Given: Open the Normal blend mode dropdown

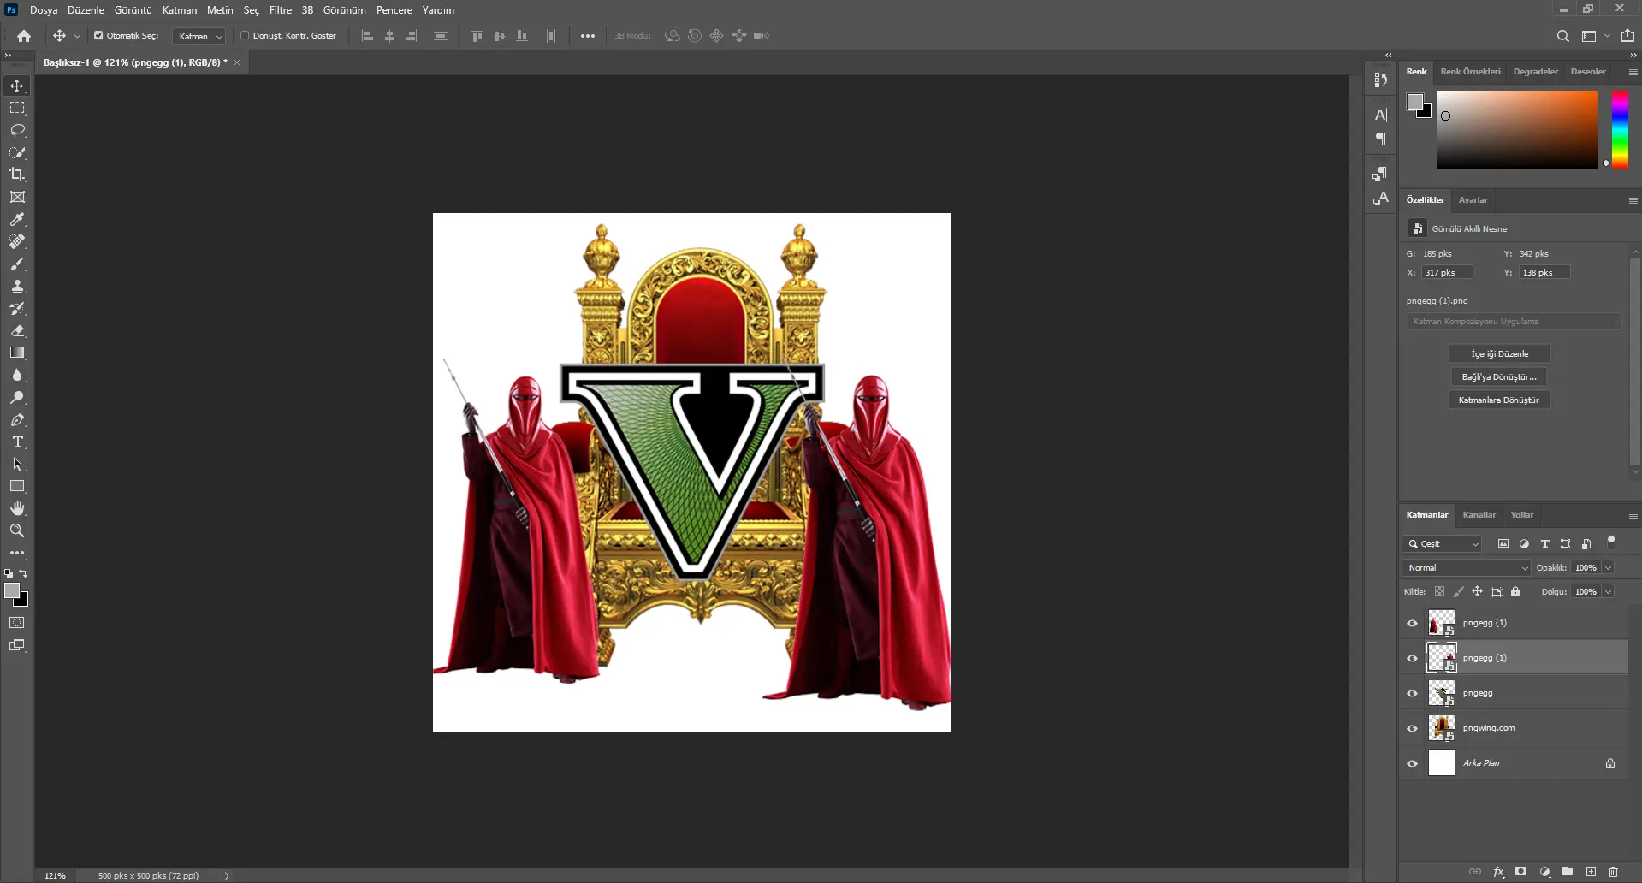Looking at the screenshot, I should point(1467,567).
